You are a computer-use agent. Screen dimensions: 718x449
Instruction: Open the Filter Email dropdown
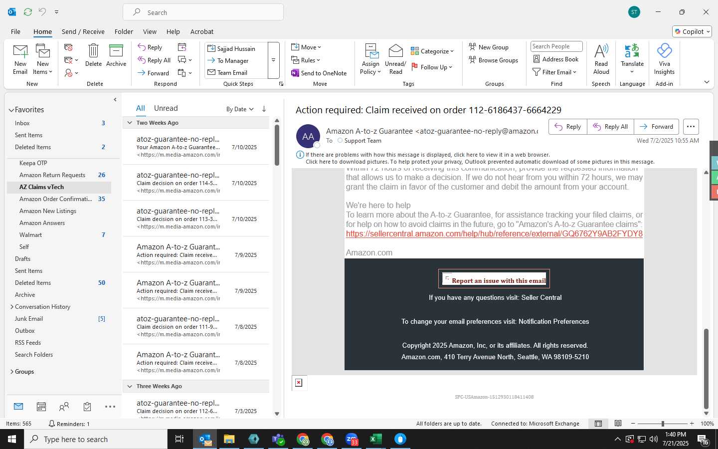tap(554, 72)
